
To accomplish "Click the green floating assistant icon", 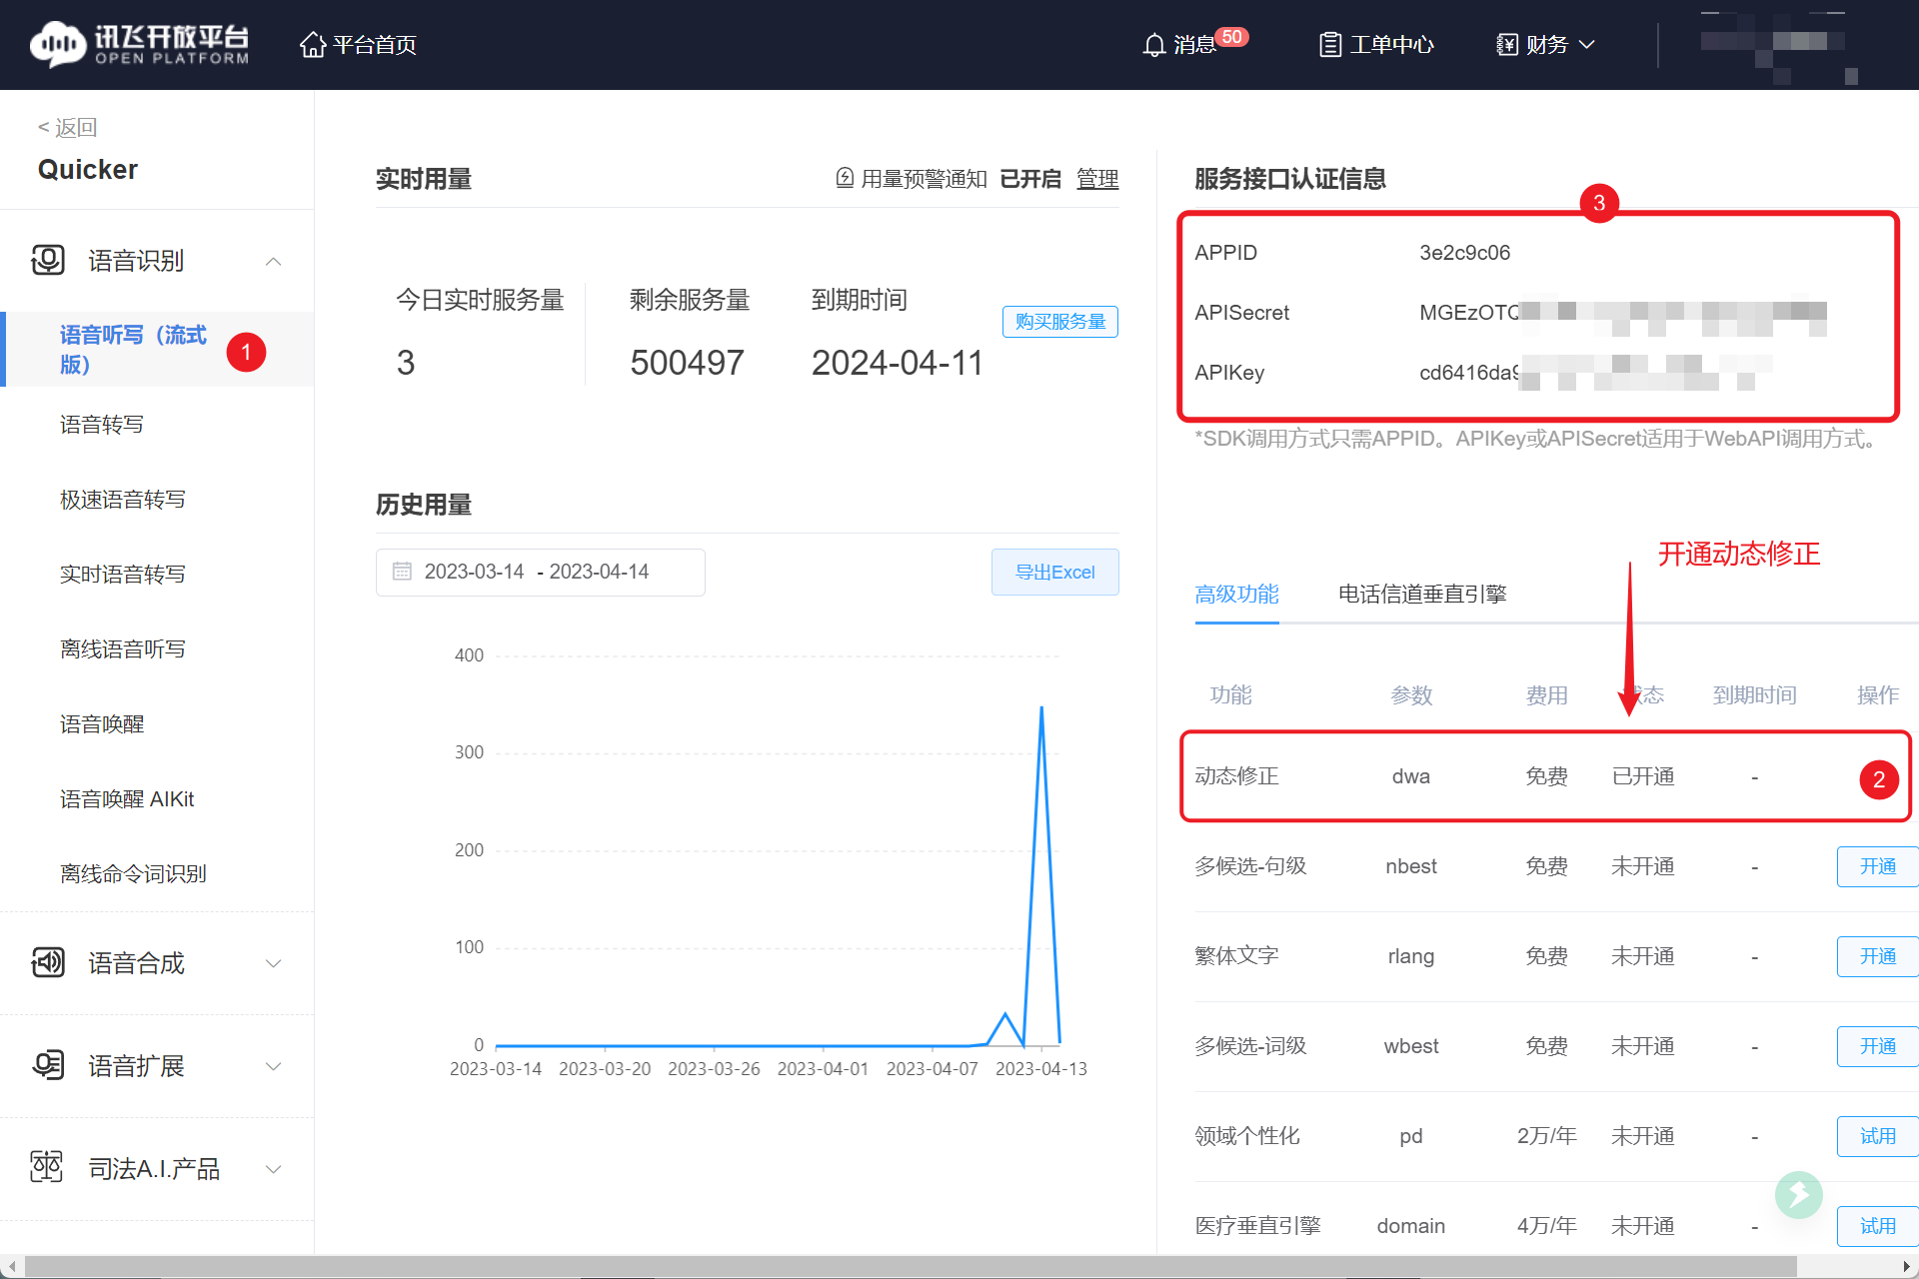I will tap(1799, 1195).
